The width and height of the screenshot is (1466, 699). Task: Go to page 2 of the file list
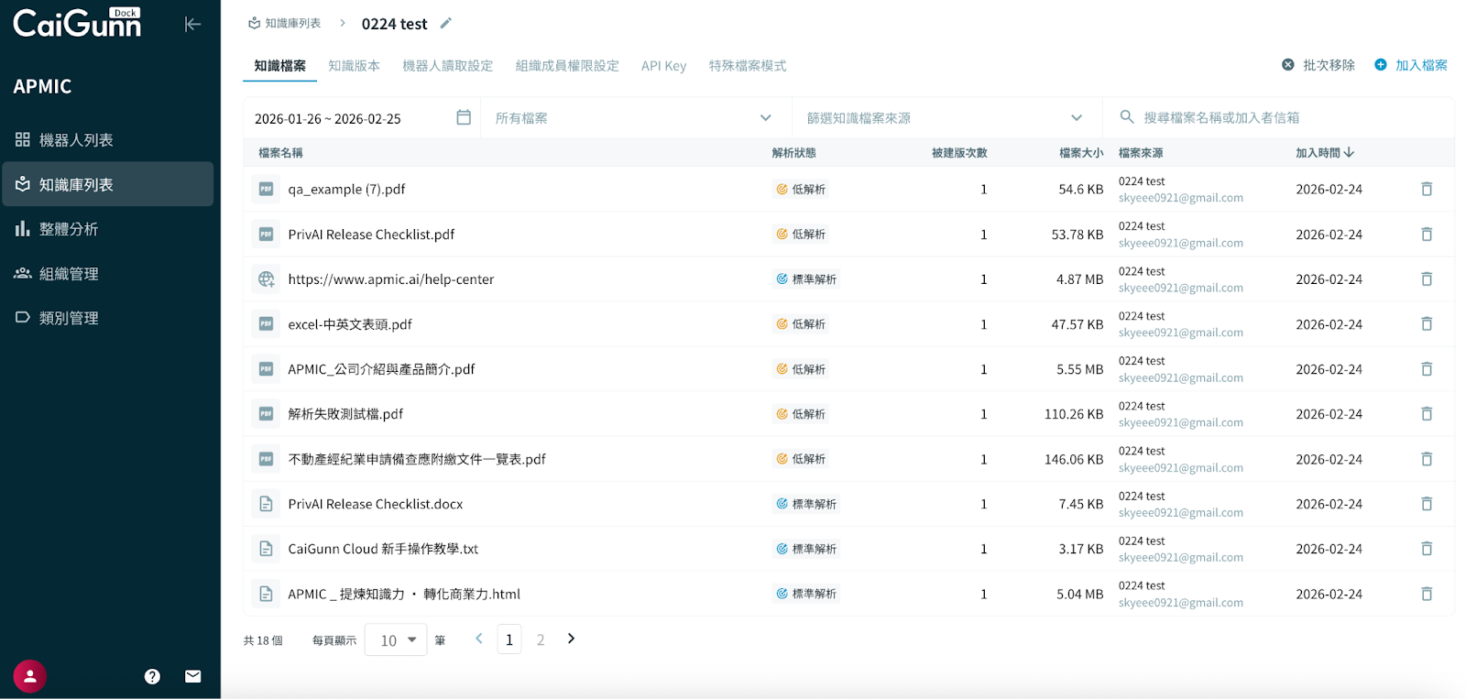point(541,640)
